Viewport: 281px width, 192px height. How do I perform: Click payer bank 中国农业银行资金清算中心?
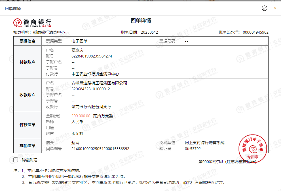pos(95,74)
